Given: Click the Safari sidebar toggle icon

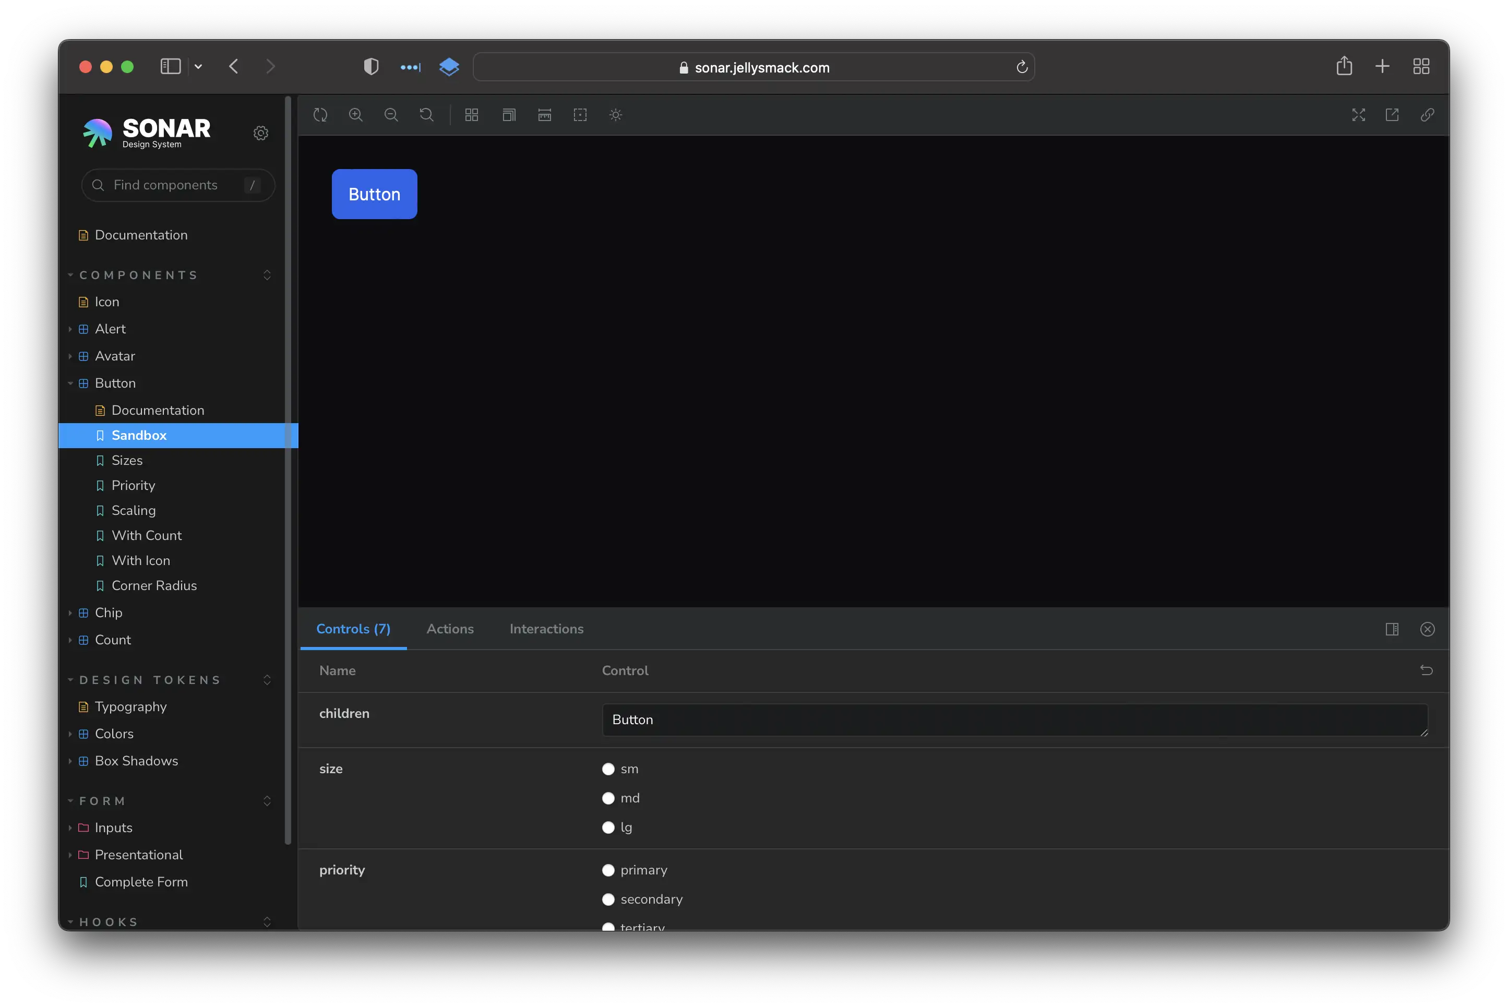Looking at the screenshot, I should click(x=170, y=66).
